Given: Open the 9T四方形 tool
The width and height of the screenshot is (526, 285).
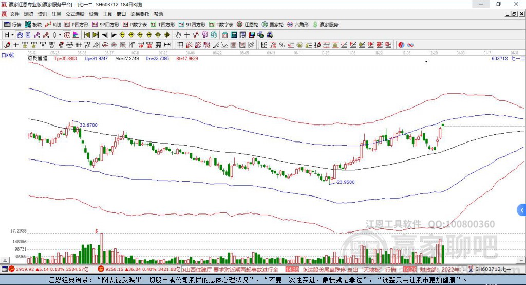Looking at the screenshot, I should [192, 25].
